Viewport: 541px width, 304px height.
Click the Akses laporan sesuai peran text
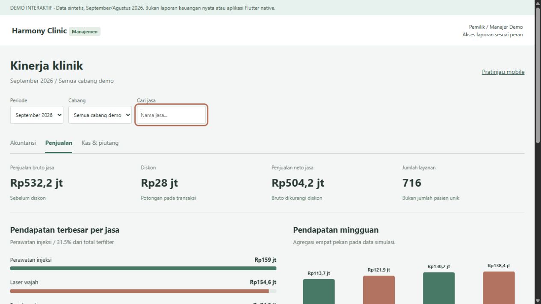tap(492, 35)
